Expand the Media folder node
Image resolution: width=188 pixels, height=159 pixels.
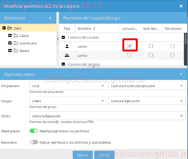[x=10, y=50]
